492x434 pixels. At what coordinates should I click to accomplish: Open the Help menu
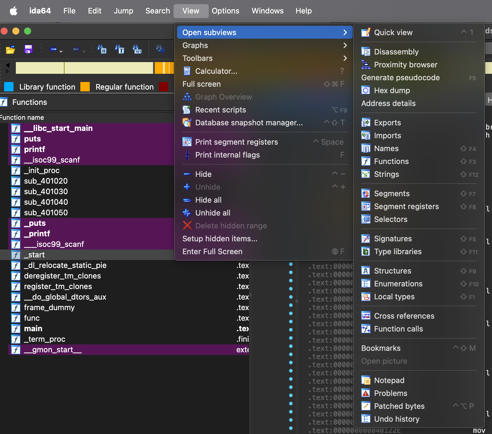tap(304, 11)
